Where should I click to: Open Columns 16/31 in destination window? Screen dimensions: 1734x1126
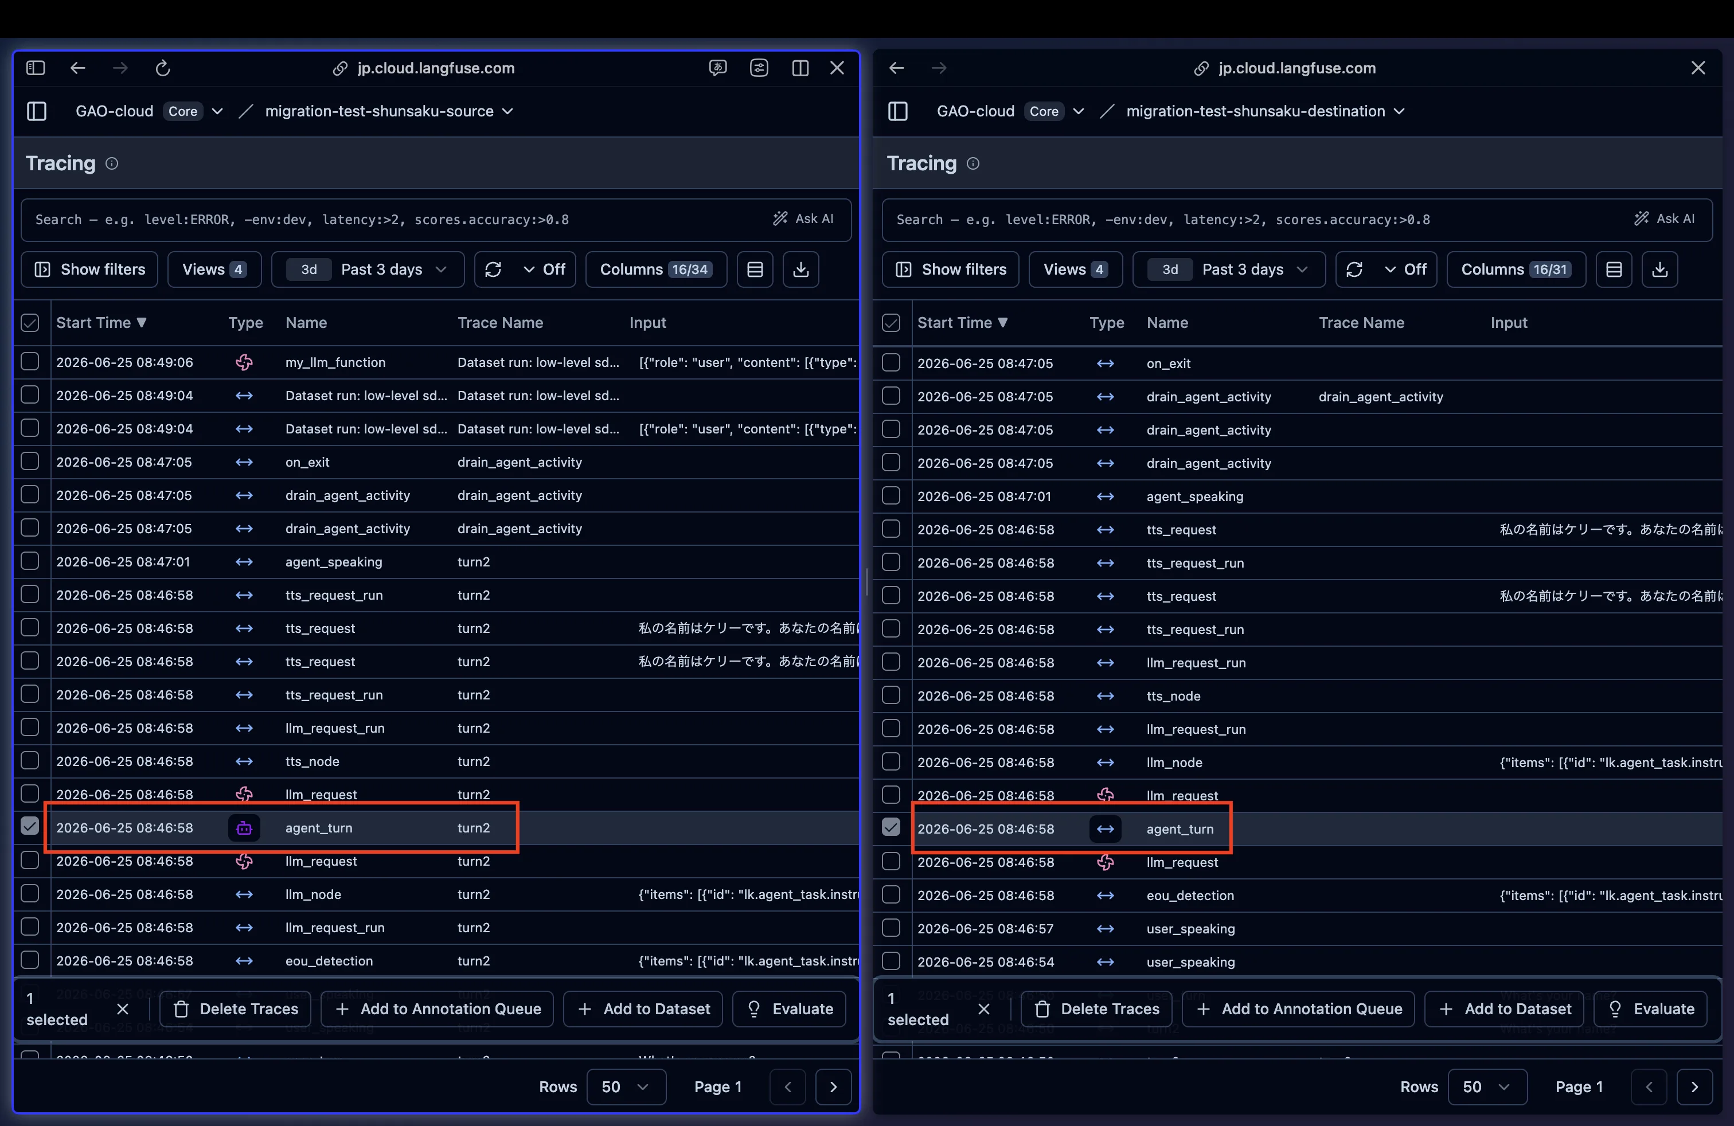tap(1516, 269)
